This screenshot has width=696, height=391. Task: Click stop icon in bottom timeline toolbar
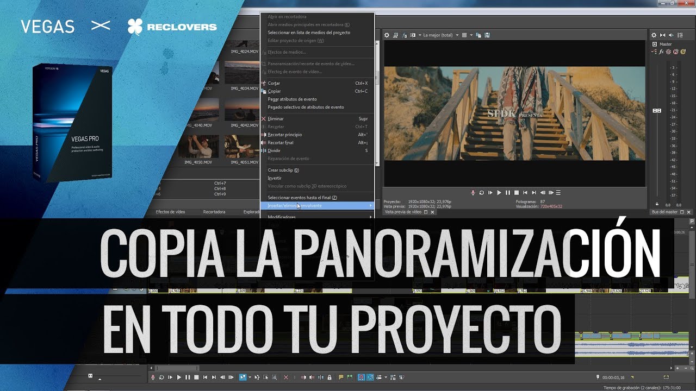(196, 377)
